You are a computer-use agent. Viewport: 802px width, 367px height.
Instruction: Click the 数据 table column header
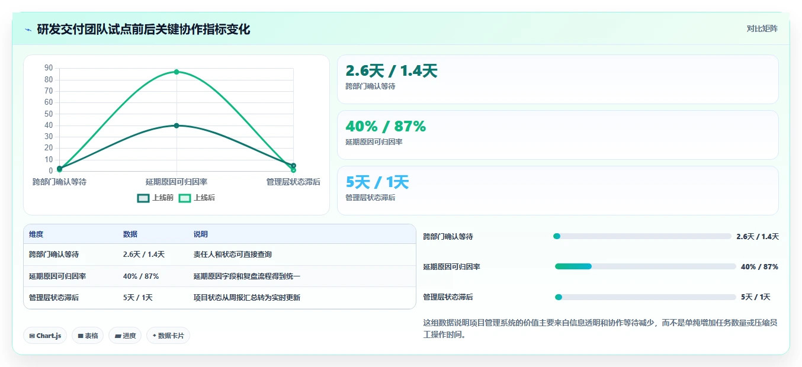130,234
